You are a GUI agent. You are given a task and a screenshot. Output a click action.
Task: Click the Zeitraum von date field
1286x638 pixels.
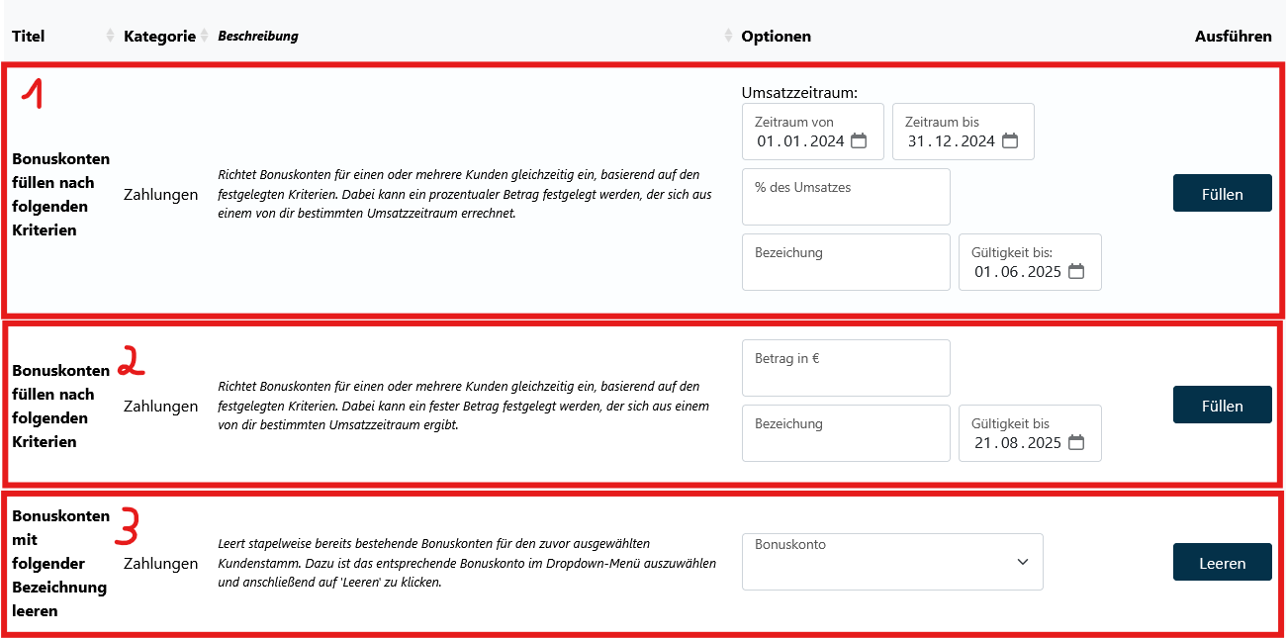[799, 141]
